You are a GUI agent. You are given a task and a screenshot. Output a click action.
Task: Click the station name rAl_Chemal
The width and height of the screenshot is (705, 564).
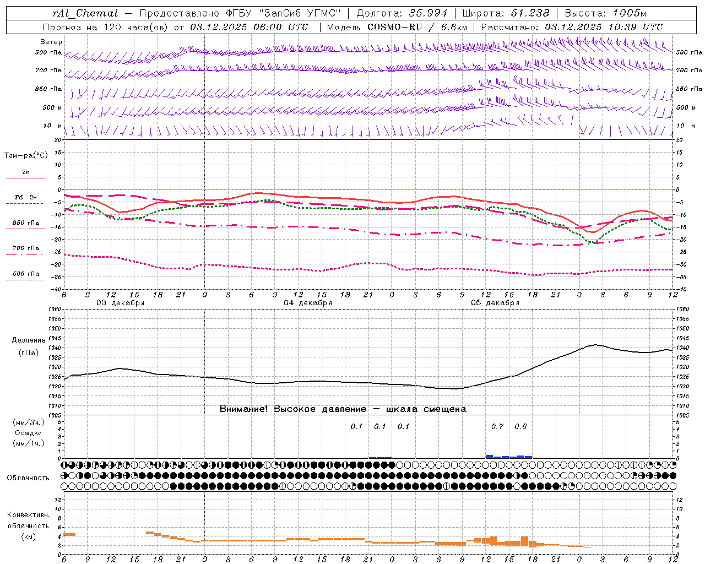(85, 13)
